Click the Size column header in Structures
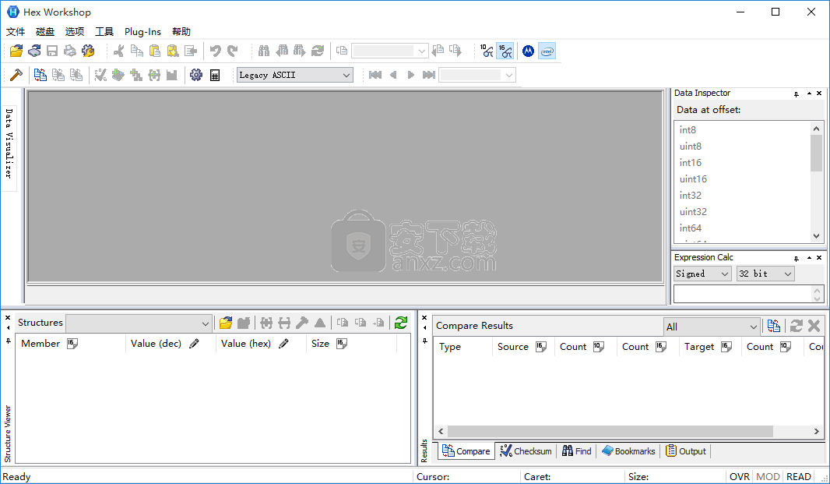Screen dimensions: 830x484 click(x=351, y=344)
